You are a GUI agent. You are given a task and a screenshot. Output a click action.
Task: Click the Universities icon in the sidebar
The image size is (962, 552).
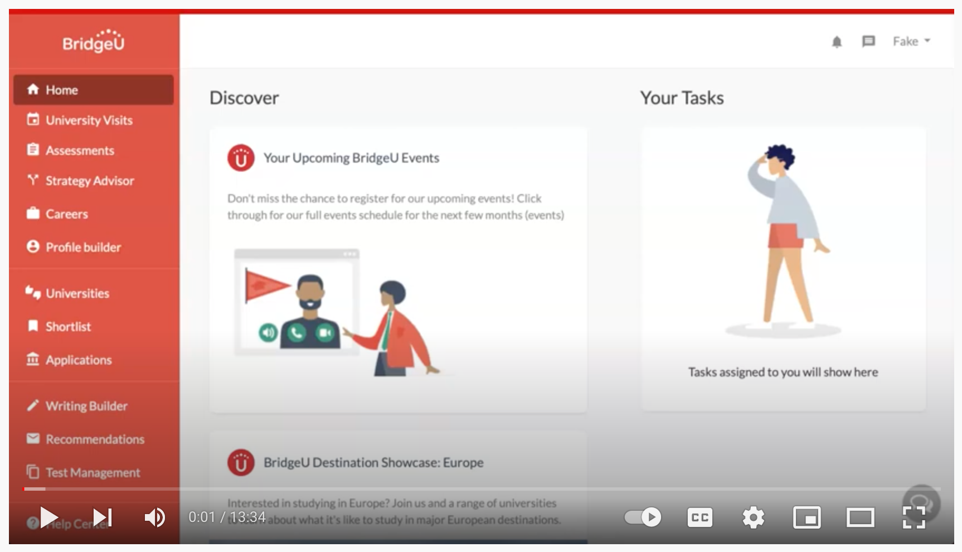pos(33,292)
